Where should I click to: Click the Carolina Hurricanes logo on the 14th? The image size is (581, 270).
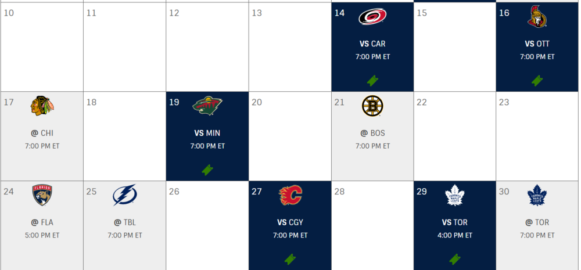[x=372, y=17]
